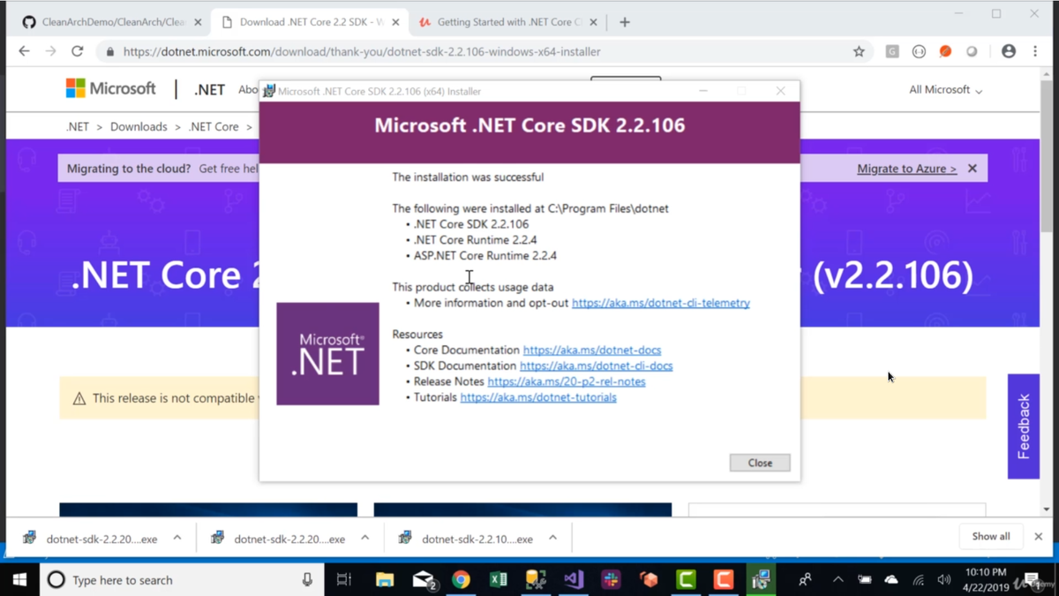The width and height of the screenshot is (1059, 596).
Task: Click the orange browser extension icon
Action: tap(945, 51)
